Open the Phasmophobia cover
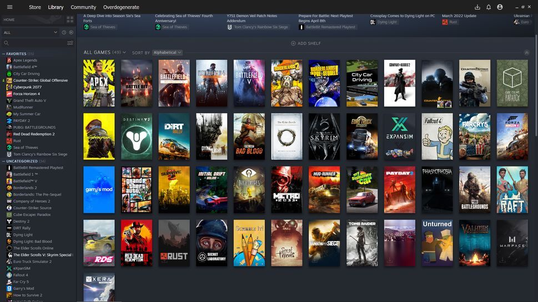Viewport: 538px width, 302px height. point(437,190)
